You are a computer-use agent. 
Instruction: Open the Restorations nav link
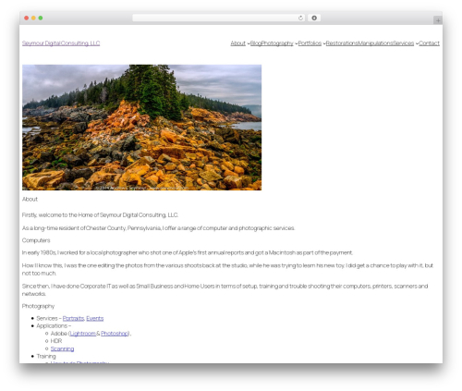342,43
